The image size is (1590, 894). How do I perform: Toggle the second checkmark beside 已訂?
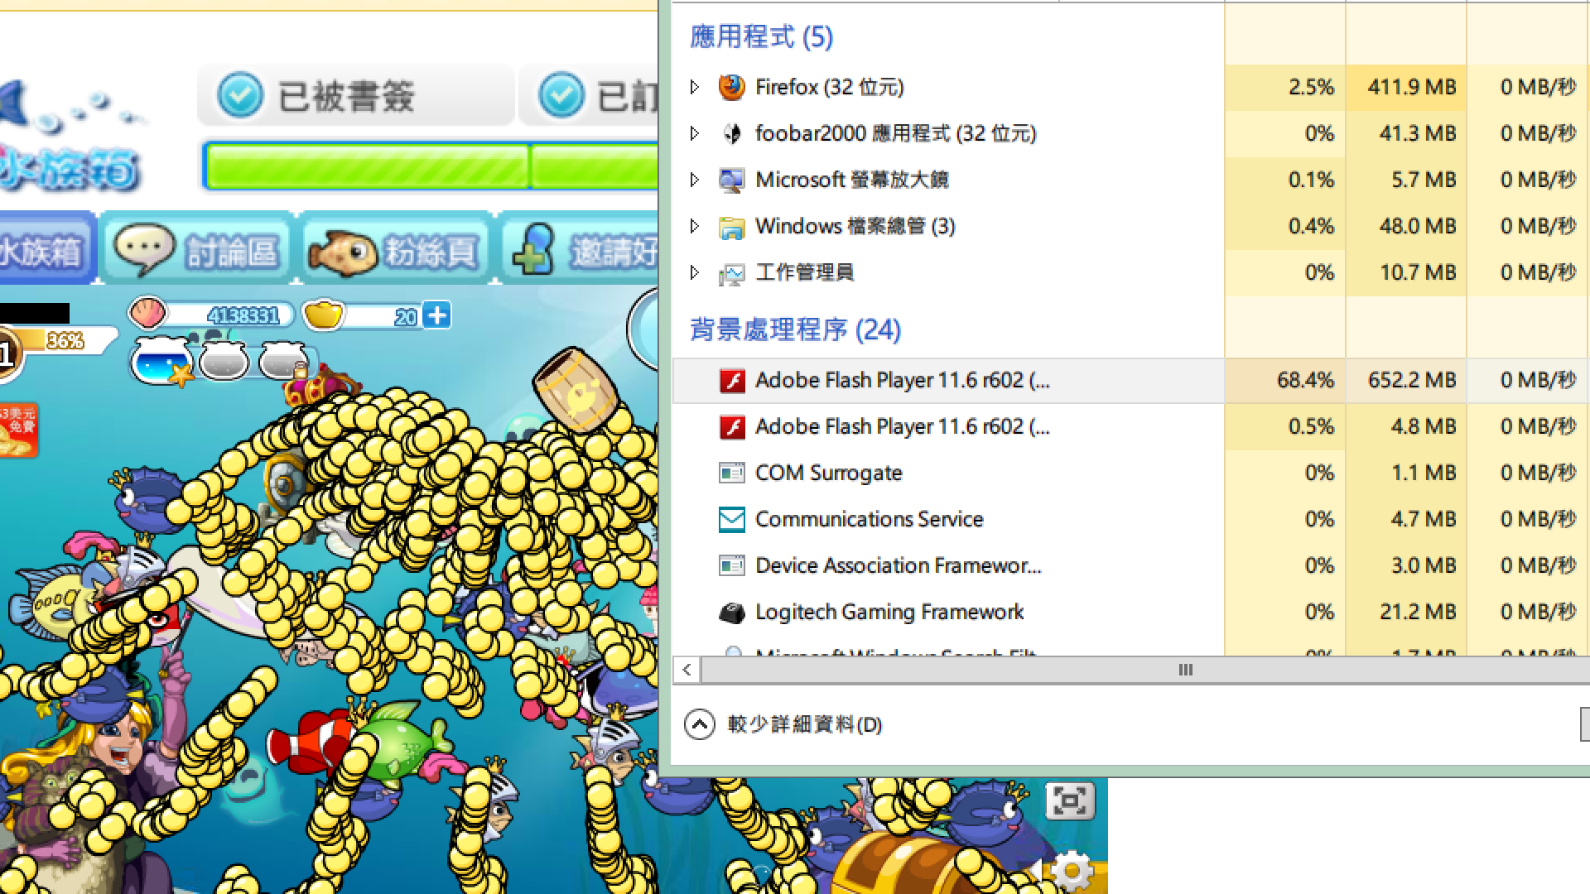click(561, 95)
